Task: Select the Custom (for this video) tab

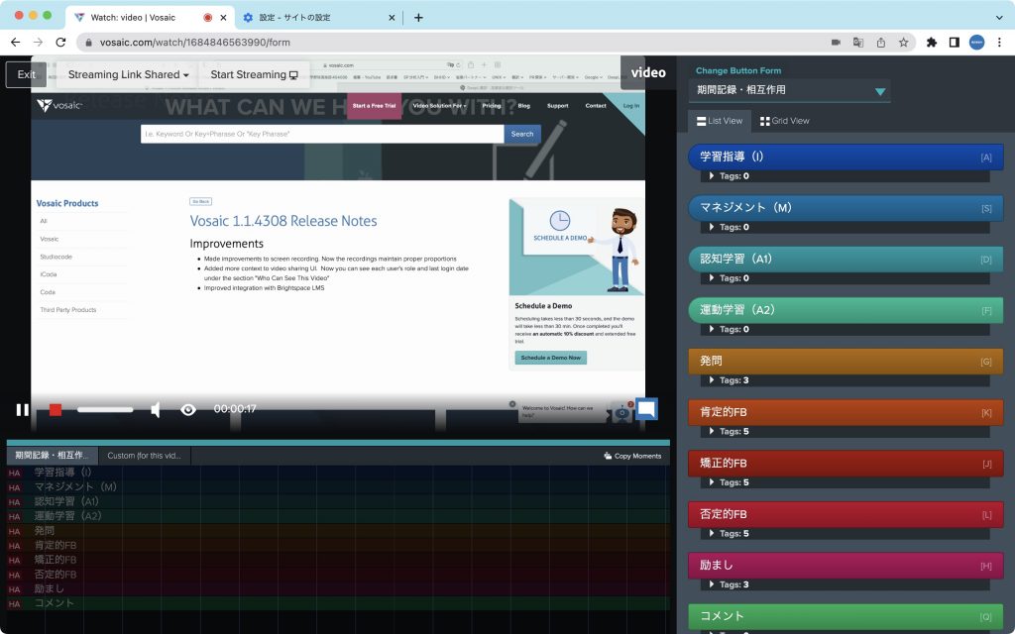Action: (145, 456)
